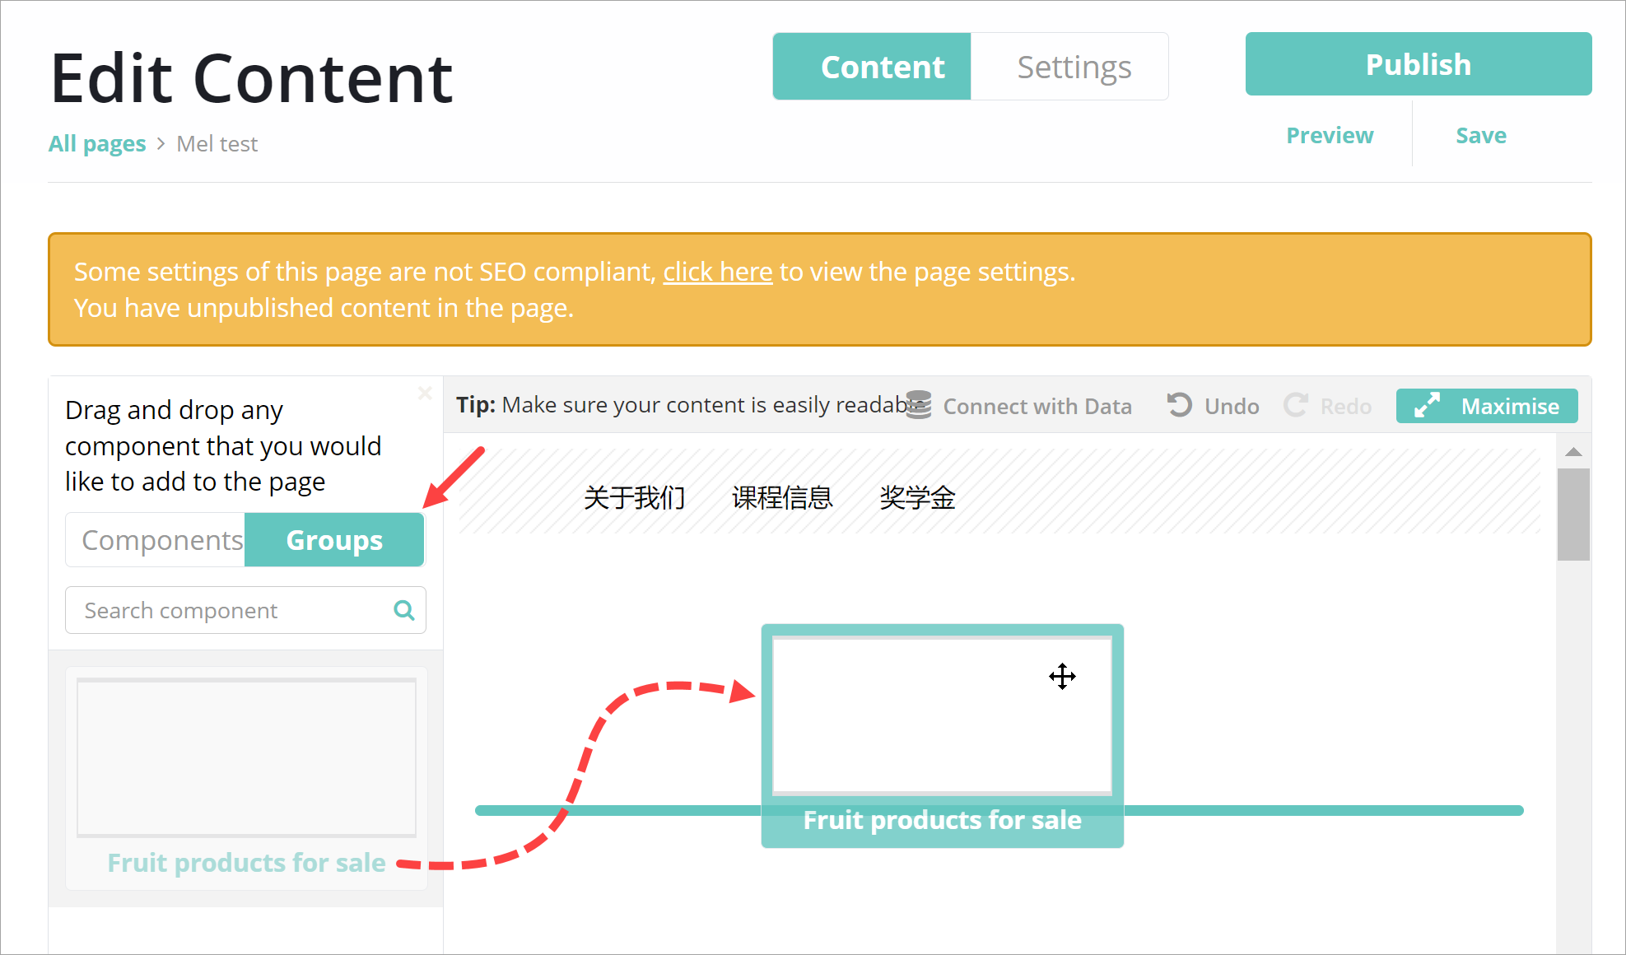Viewport: 1626px width, 955px height.
Task: Click the Maximise expand arrows icon
Action: coord(1426,405)
